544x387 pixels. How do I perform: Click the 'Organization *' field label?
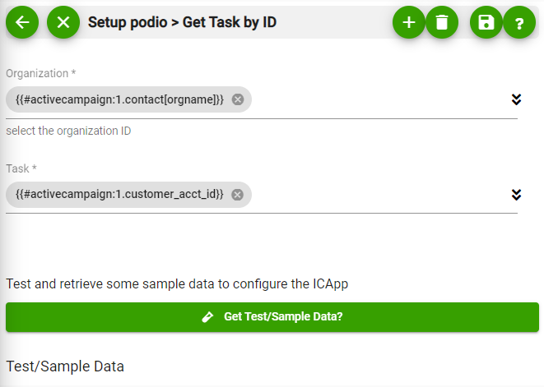click(41, 73)
